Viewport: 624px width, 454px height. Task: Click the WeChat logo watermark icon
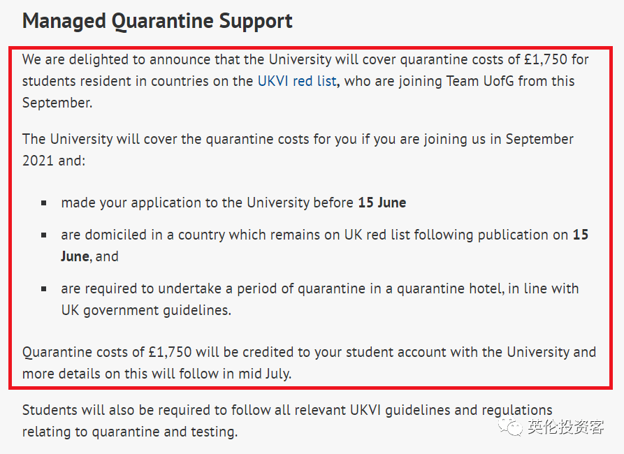tap(510, 427)
